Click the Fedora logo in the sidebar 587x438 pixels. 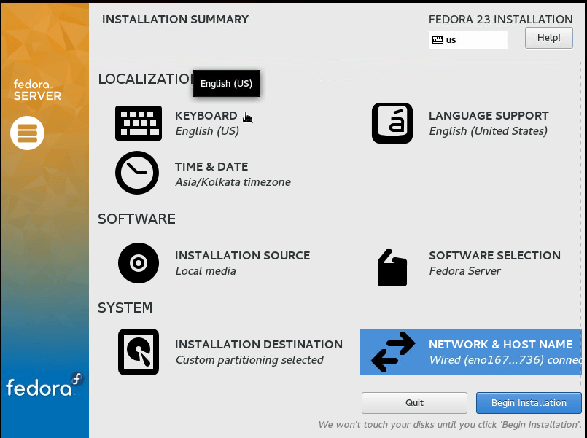(x=44, y=385)
